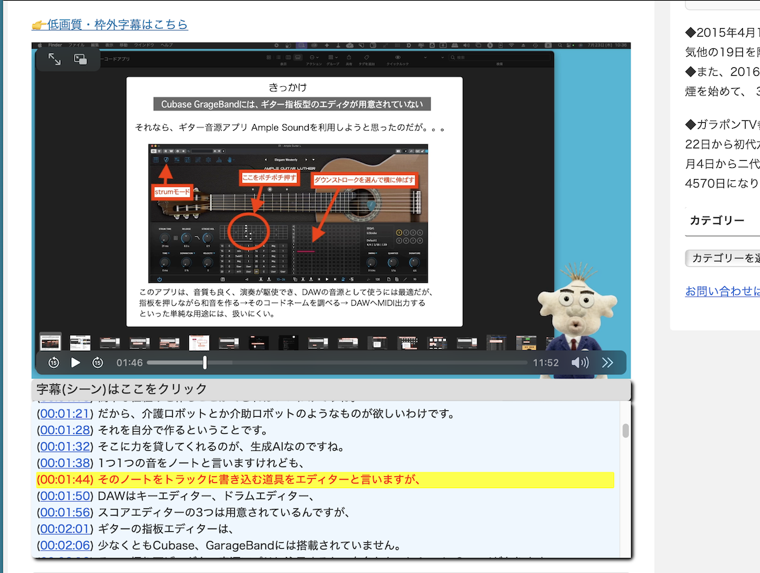Click sidebar text starting ◆2015年4月
The width and height of the screenshot is (760, 573).
click(x=722, y=33)
